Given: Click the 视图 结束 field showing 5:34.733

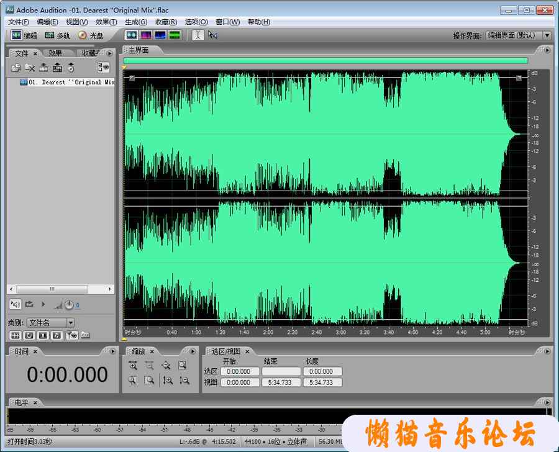Looking at the screenshot, I should (x=281, y=382).
